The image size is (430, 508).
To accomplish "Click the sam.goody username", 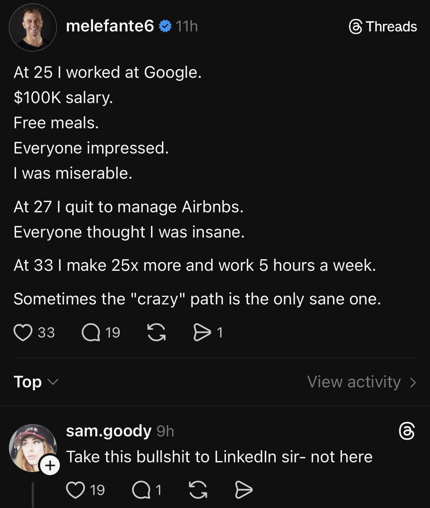I will 108,431.
